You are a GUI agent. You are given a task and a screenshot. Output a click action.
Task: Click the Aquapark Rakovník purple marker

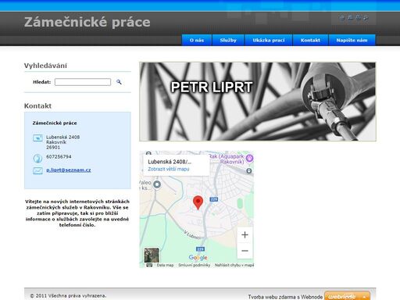point(249,158)
